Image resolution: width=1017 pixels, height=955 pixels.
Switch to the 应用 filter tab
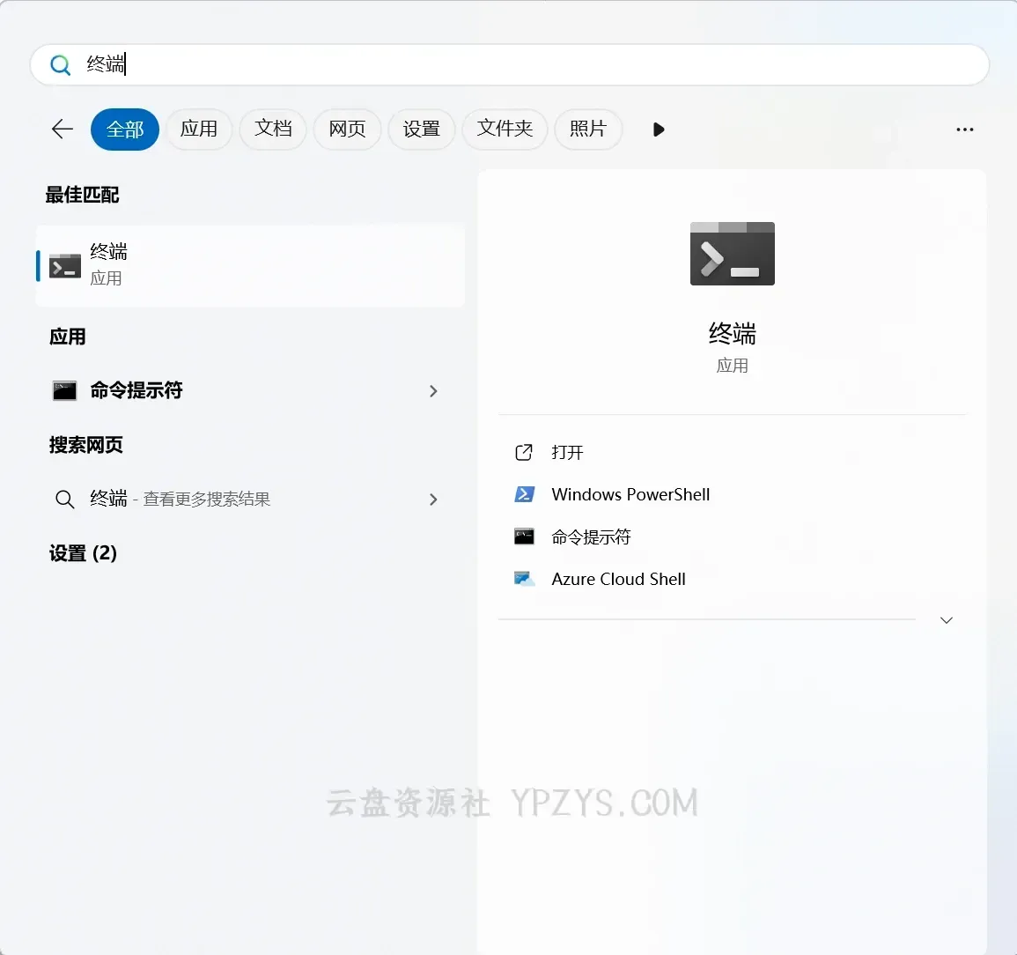[198, 130]
